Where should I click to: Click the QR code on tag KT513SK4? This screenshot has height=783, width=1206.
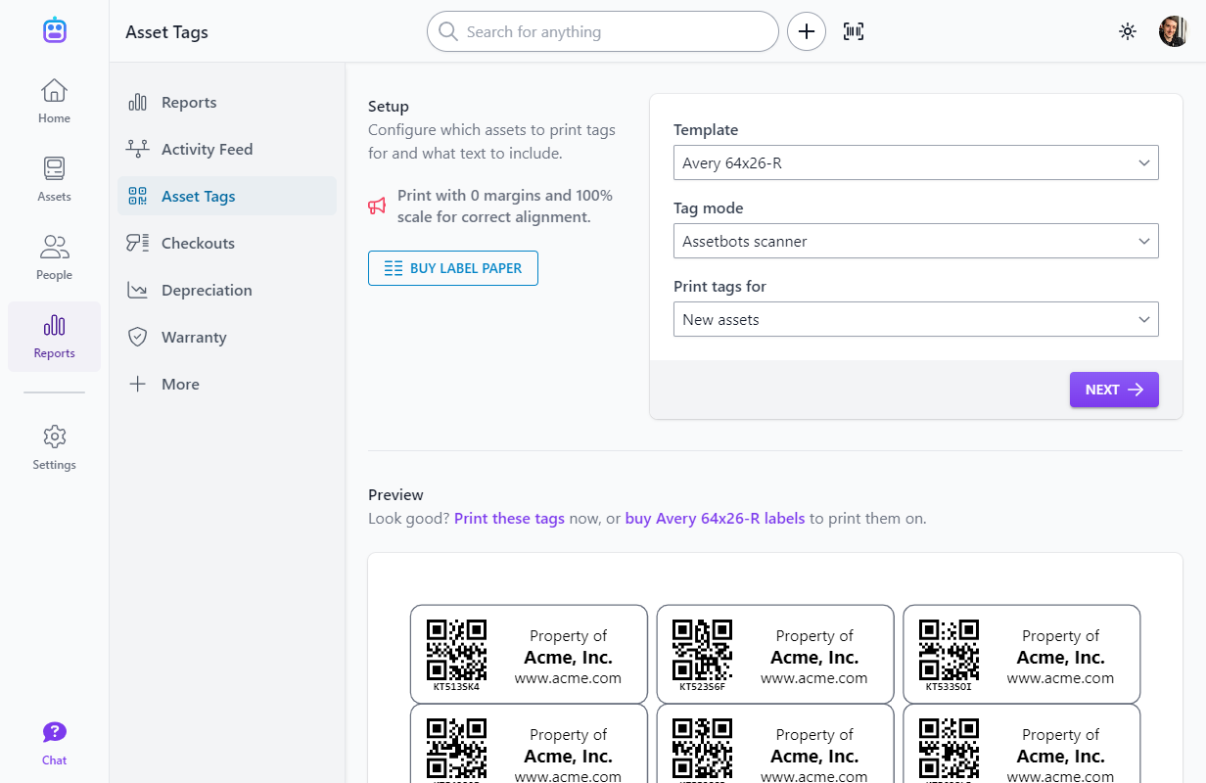tap(456, 650)
